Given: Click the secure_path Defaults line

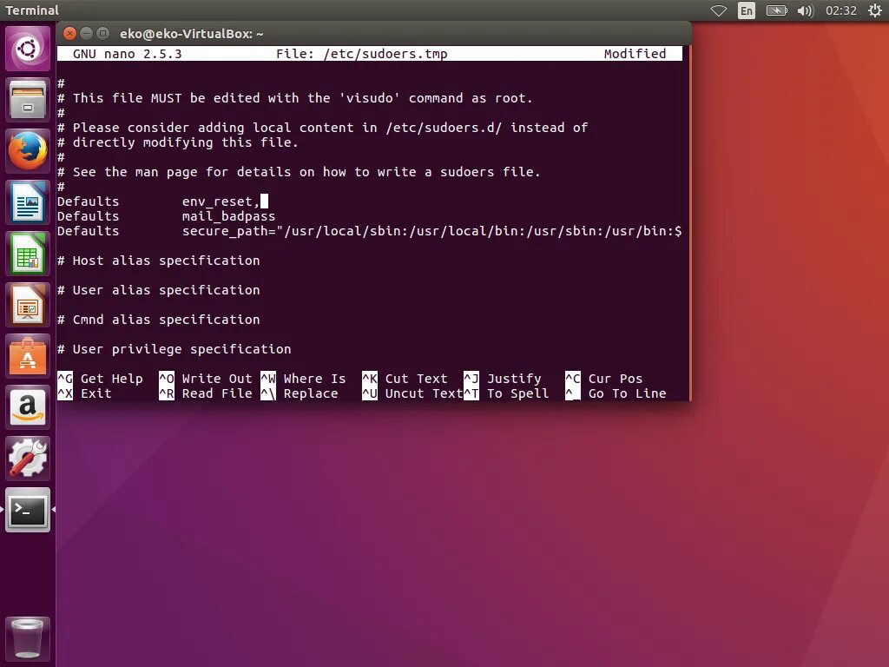Looking at the screenshot, I should point(369,231).
